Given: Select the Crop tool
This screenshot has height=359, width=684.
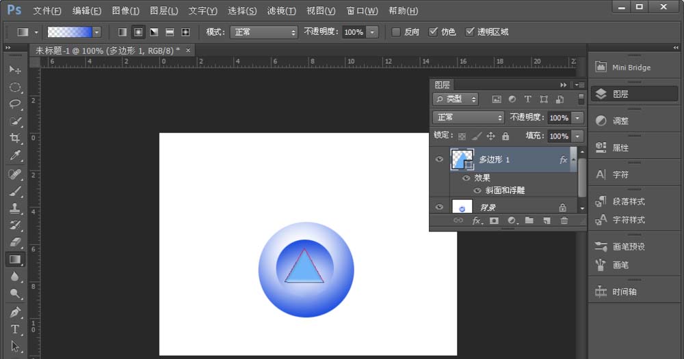Looking at the screenshot, I should (14, 138).
